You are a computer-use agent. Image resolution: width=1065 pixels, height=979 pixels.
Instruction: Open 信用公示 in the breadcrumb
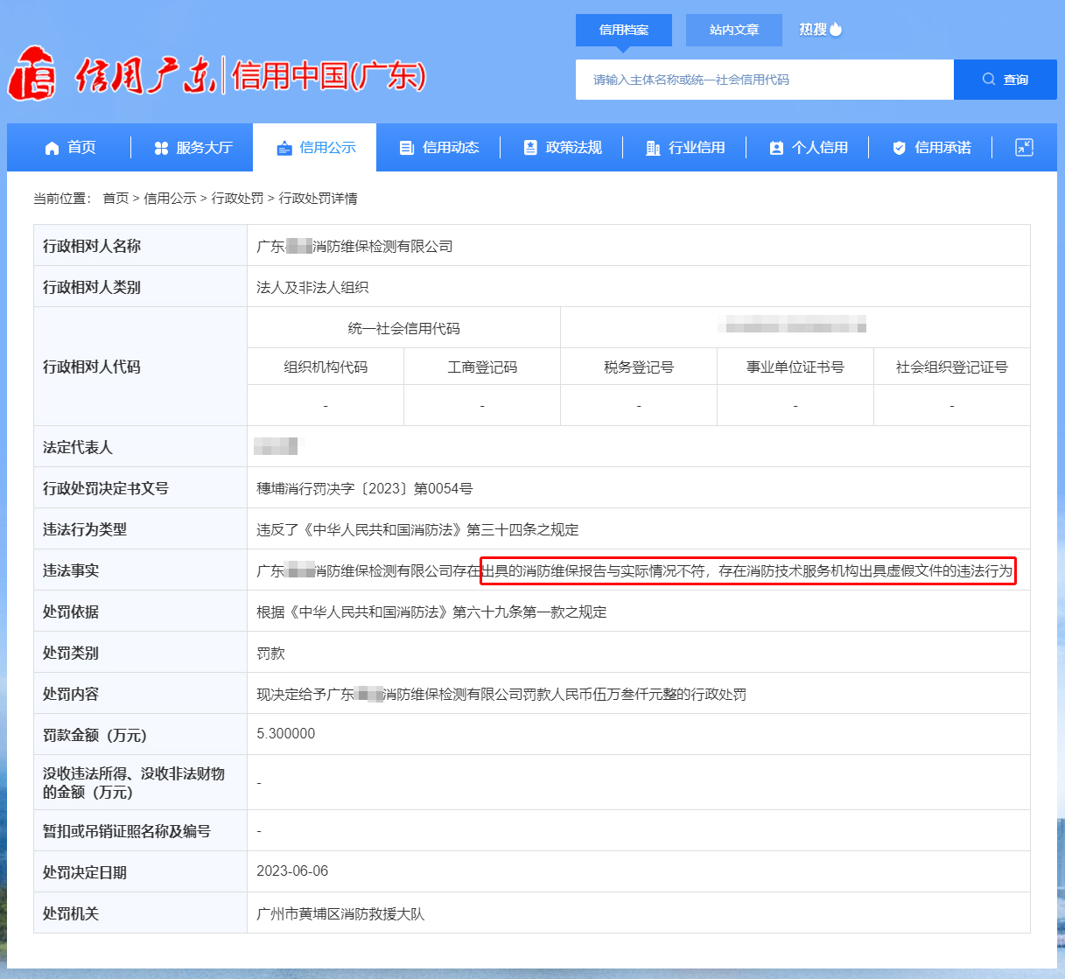click(170, 199)
